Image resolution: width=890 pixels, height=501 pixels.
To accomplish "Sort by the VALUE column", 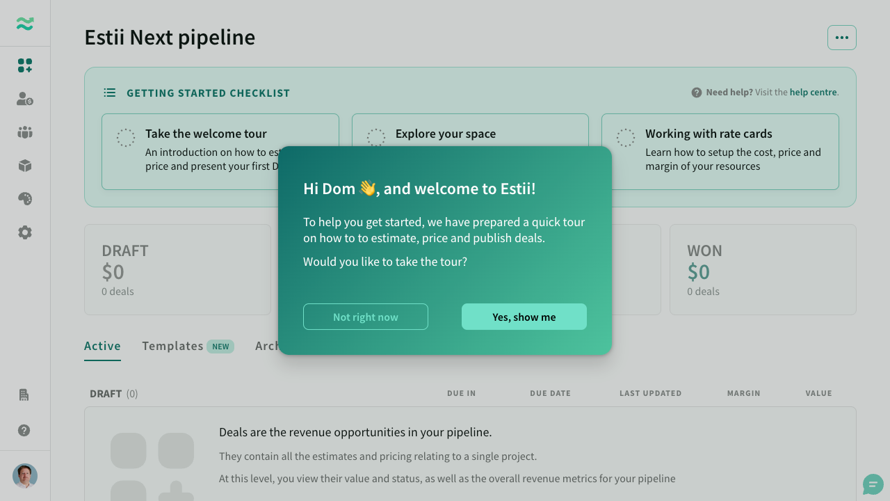I will pyautogui.click(x=819, y=393).
